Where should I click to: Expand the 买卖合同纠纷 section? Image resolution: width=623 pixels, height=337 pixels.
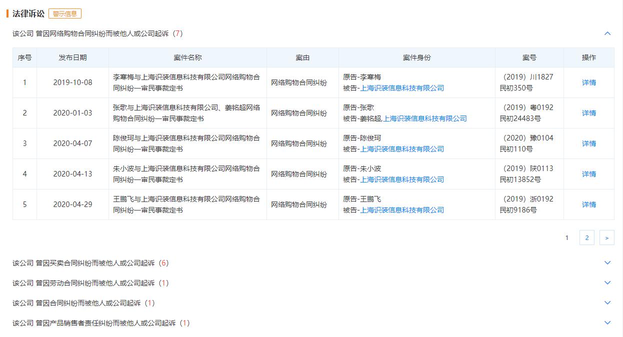click(x=607, y=262)
